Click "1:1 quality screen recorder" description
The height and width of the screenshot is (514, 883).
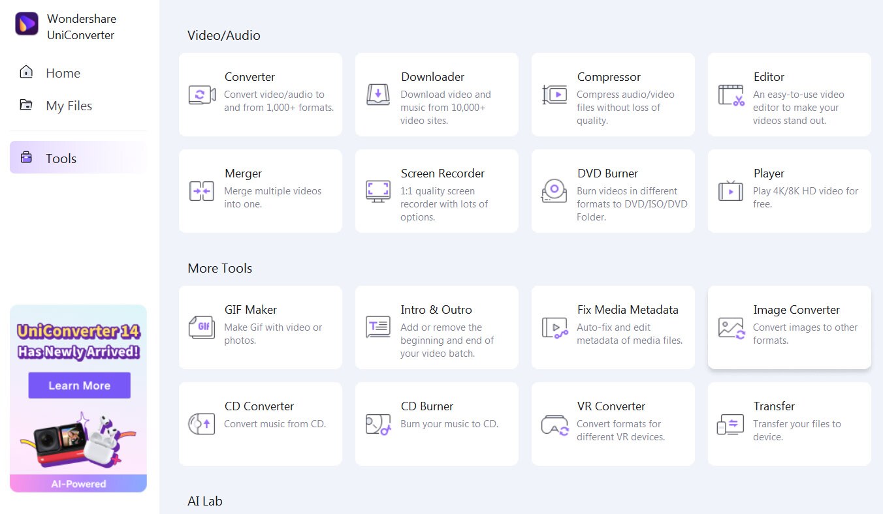click(x=444, y=204)
